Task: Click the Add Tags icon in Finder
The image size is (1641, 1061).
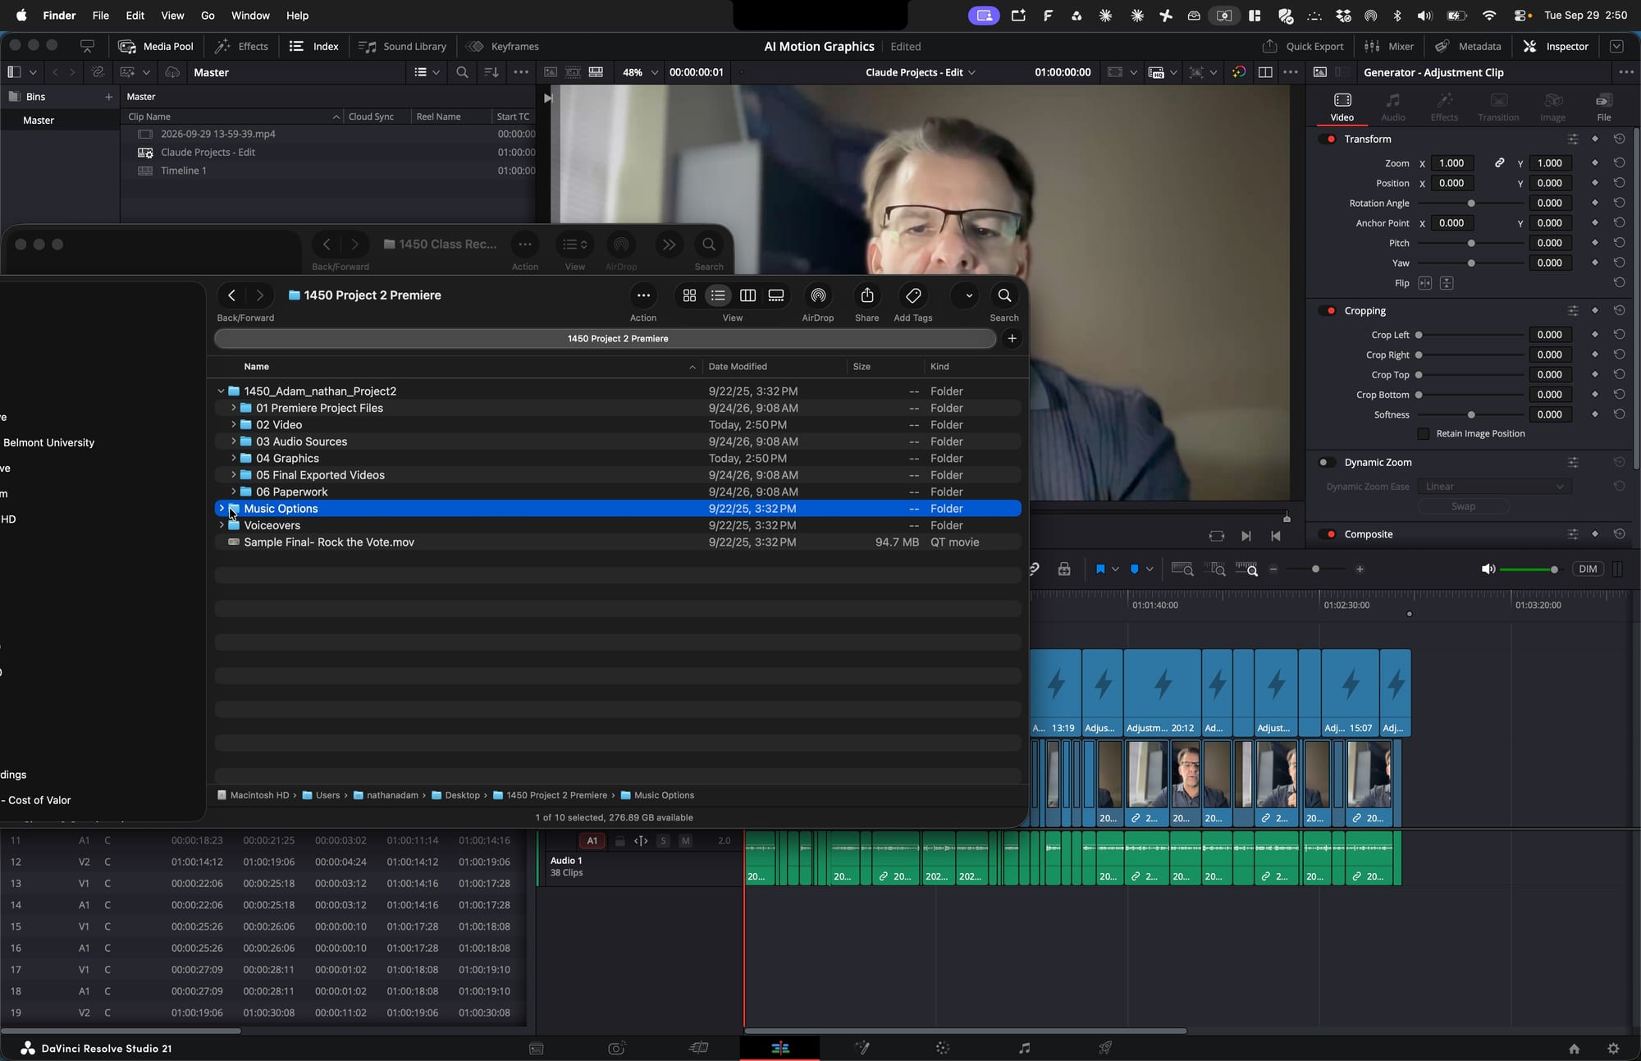Action: 913,295
